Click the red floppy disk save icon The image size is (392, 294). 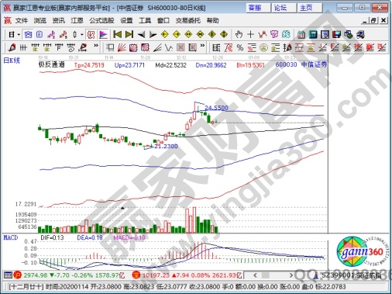pos(337,34)
